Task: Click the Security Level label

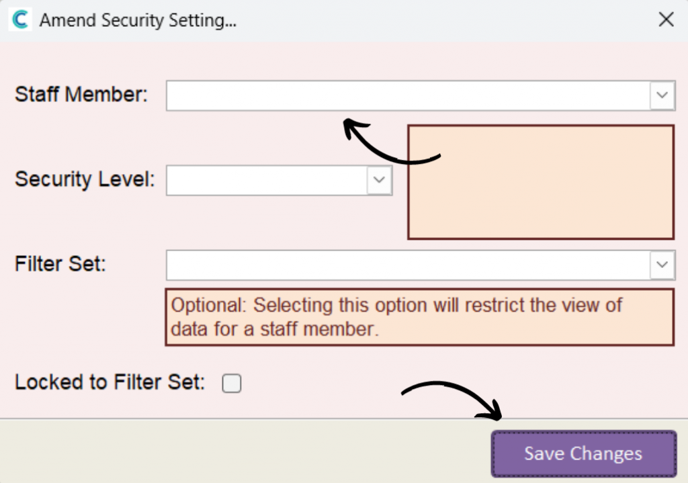Action: point(85,179)
